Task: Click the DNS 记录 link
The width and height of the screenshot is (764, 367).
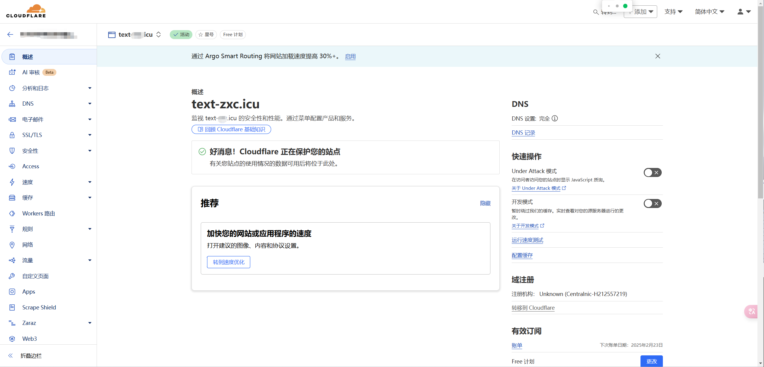Action: coord(523,133)
